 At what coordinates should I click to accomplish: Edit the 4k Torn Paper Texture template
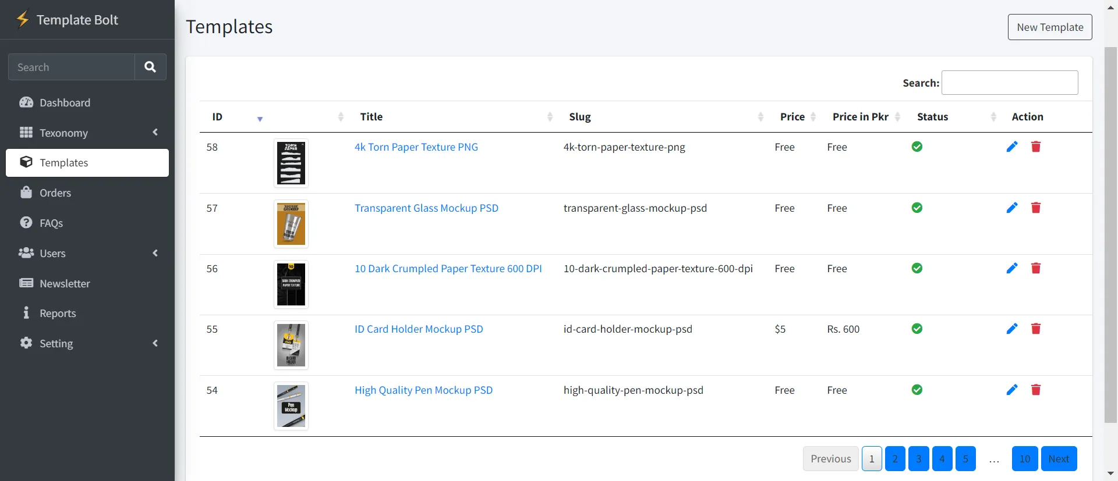point(1012,147)
